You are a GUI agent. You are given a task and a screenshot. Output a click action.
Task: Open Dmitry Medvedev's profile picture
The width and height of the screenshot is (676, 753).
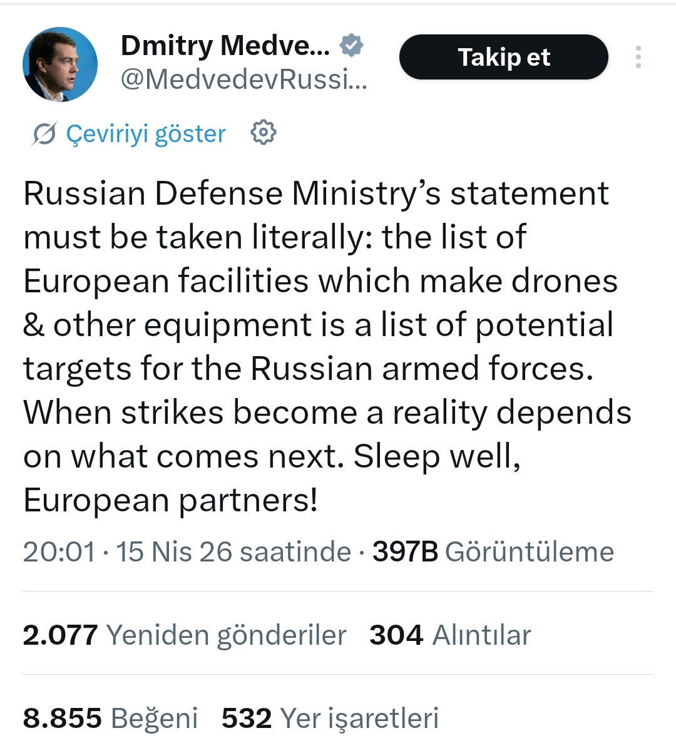click(x=60, y=64)
